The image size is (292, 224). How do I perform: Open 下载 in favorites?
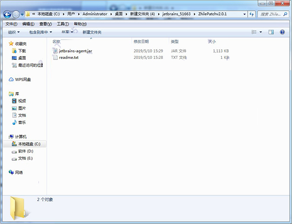[19, 51]
